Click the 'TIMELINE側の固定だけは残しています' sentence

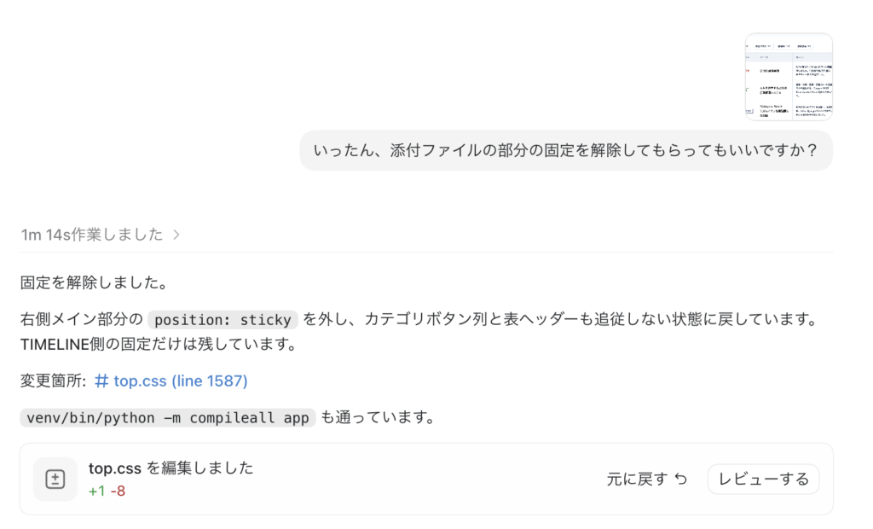[x=159, y=345]
